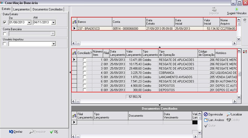Open Lan. Avulsos icon button
The width and height of the screenshot is (248, 138).
tap(206, 120)
